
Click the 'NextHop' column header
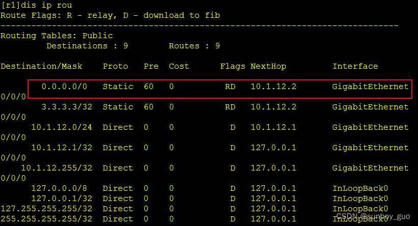click(268, 66)
